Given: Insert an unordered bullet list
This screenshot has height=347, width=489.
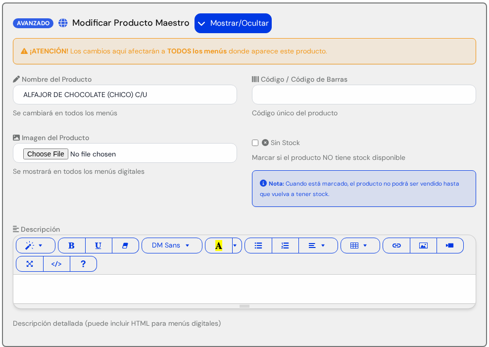Looking at the screenshot, I should 258,246.
